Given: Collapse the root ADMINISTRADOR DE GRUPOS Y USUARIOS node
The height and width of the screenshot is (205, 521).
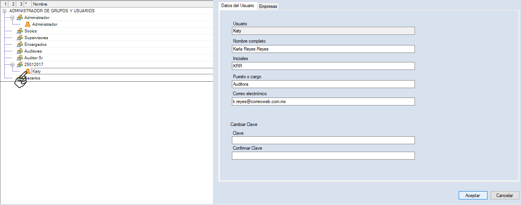Looking at the screenshot, I should pyautogui.click(x=4, y=11).
